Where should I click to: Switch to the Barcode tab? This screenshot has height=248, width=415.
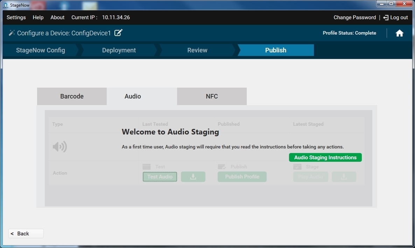click(x=72, y=96)
